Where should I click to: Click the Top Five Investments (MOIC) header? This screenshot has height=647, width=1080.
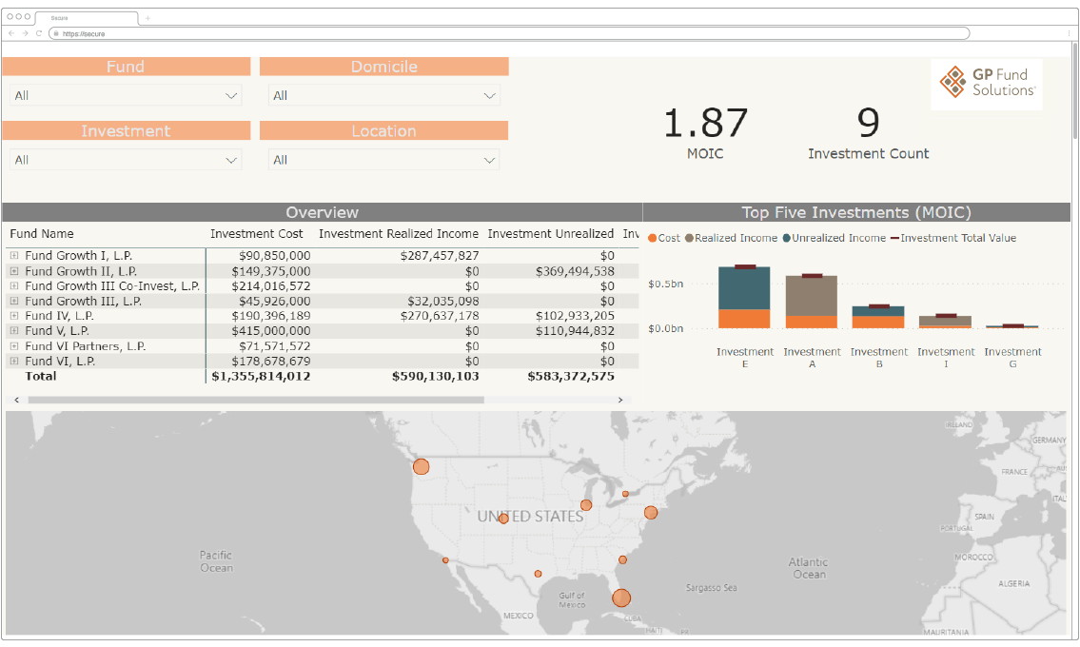856,212
